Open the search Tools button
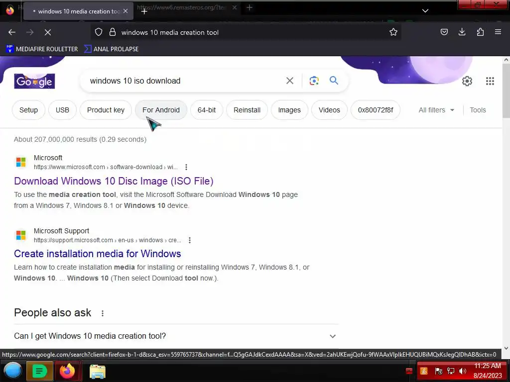The height and width of the screenshot is (382, 510). (478, 110)
